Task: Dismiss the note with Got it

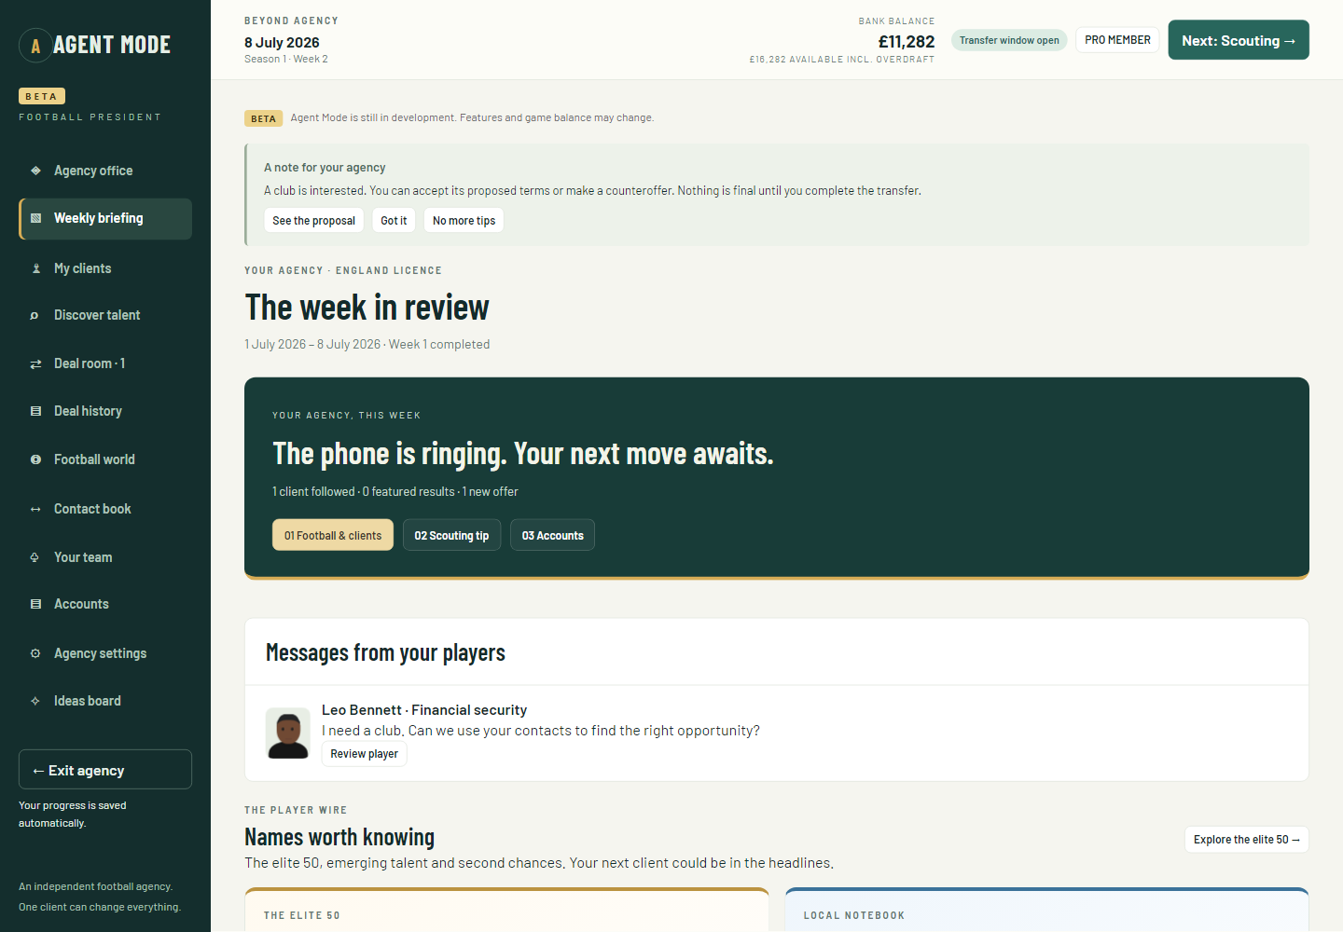Action: tap(394, 220)
